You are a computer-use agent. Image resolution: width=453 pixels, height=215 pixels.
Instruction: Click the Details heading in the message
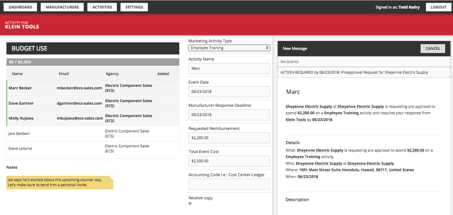click(x=293, y=143)
